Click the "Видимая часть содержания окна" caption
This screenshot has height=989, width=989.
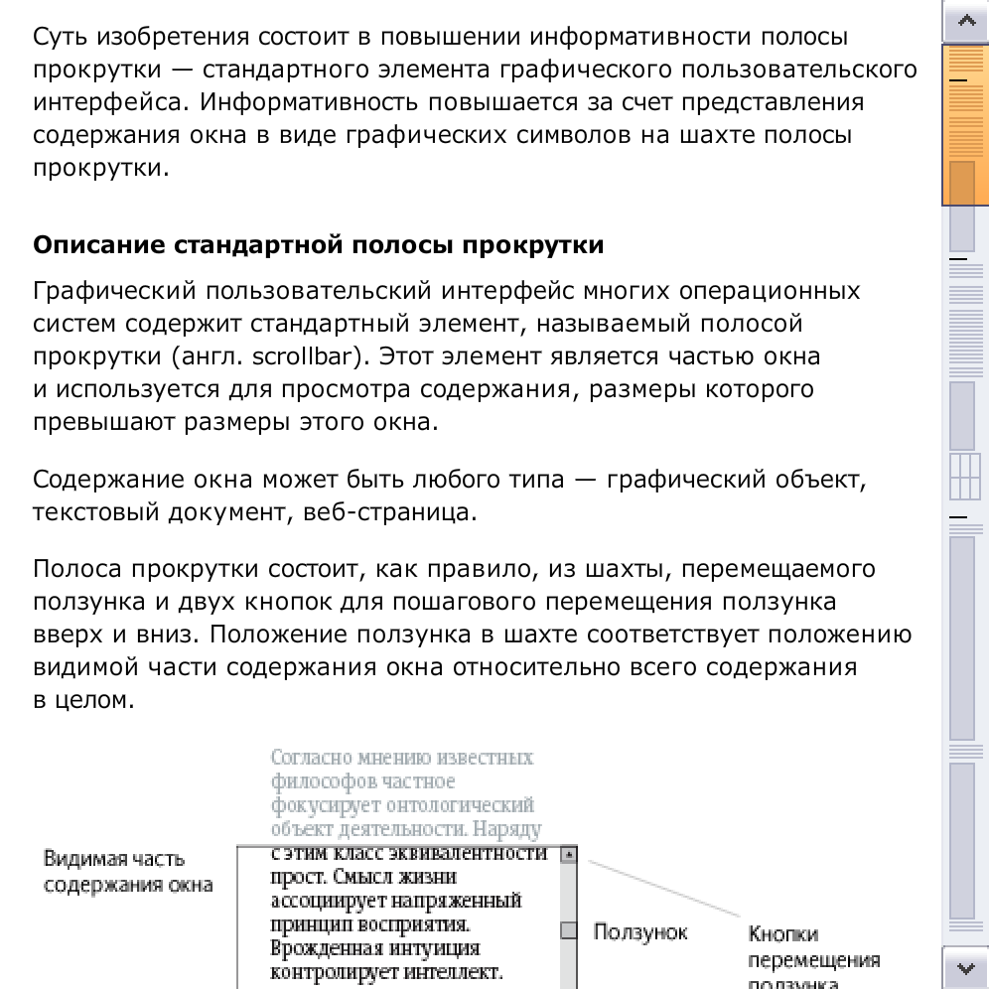coord(127,872)
